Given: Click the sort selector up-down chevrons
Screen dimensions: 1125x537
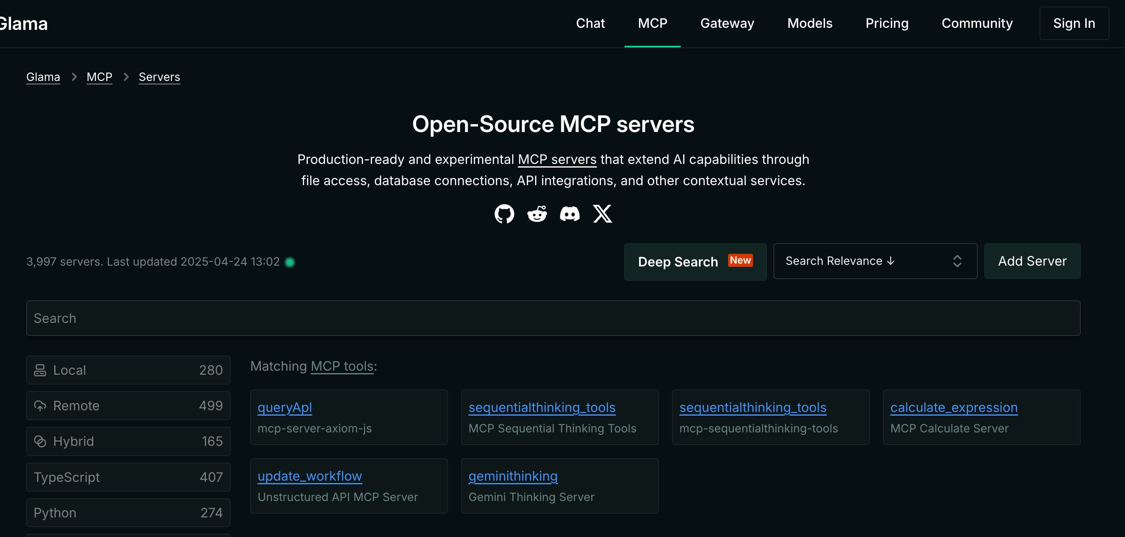Looking at the screenshot, I should tap(957, 261).
